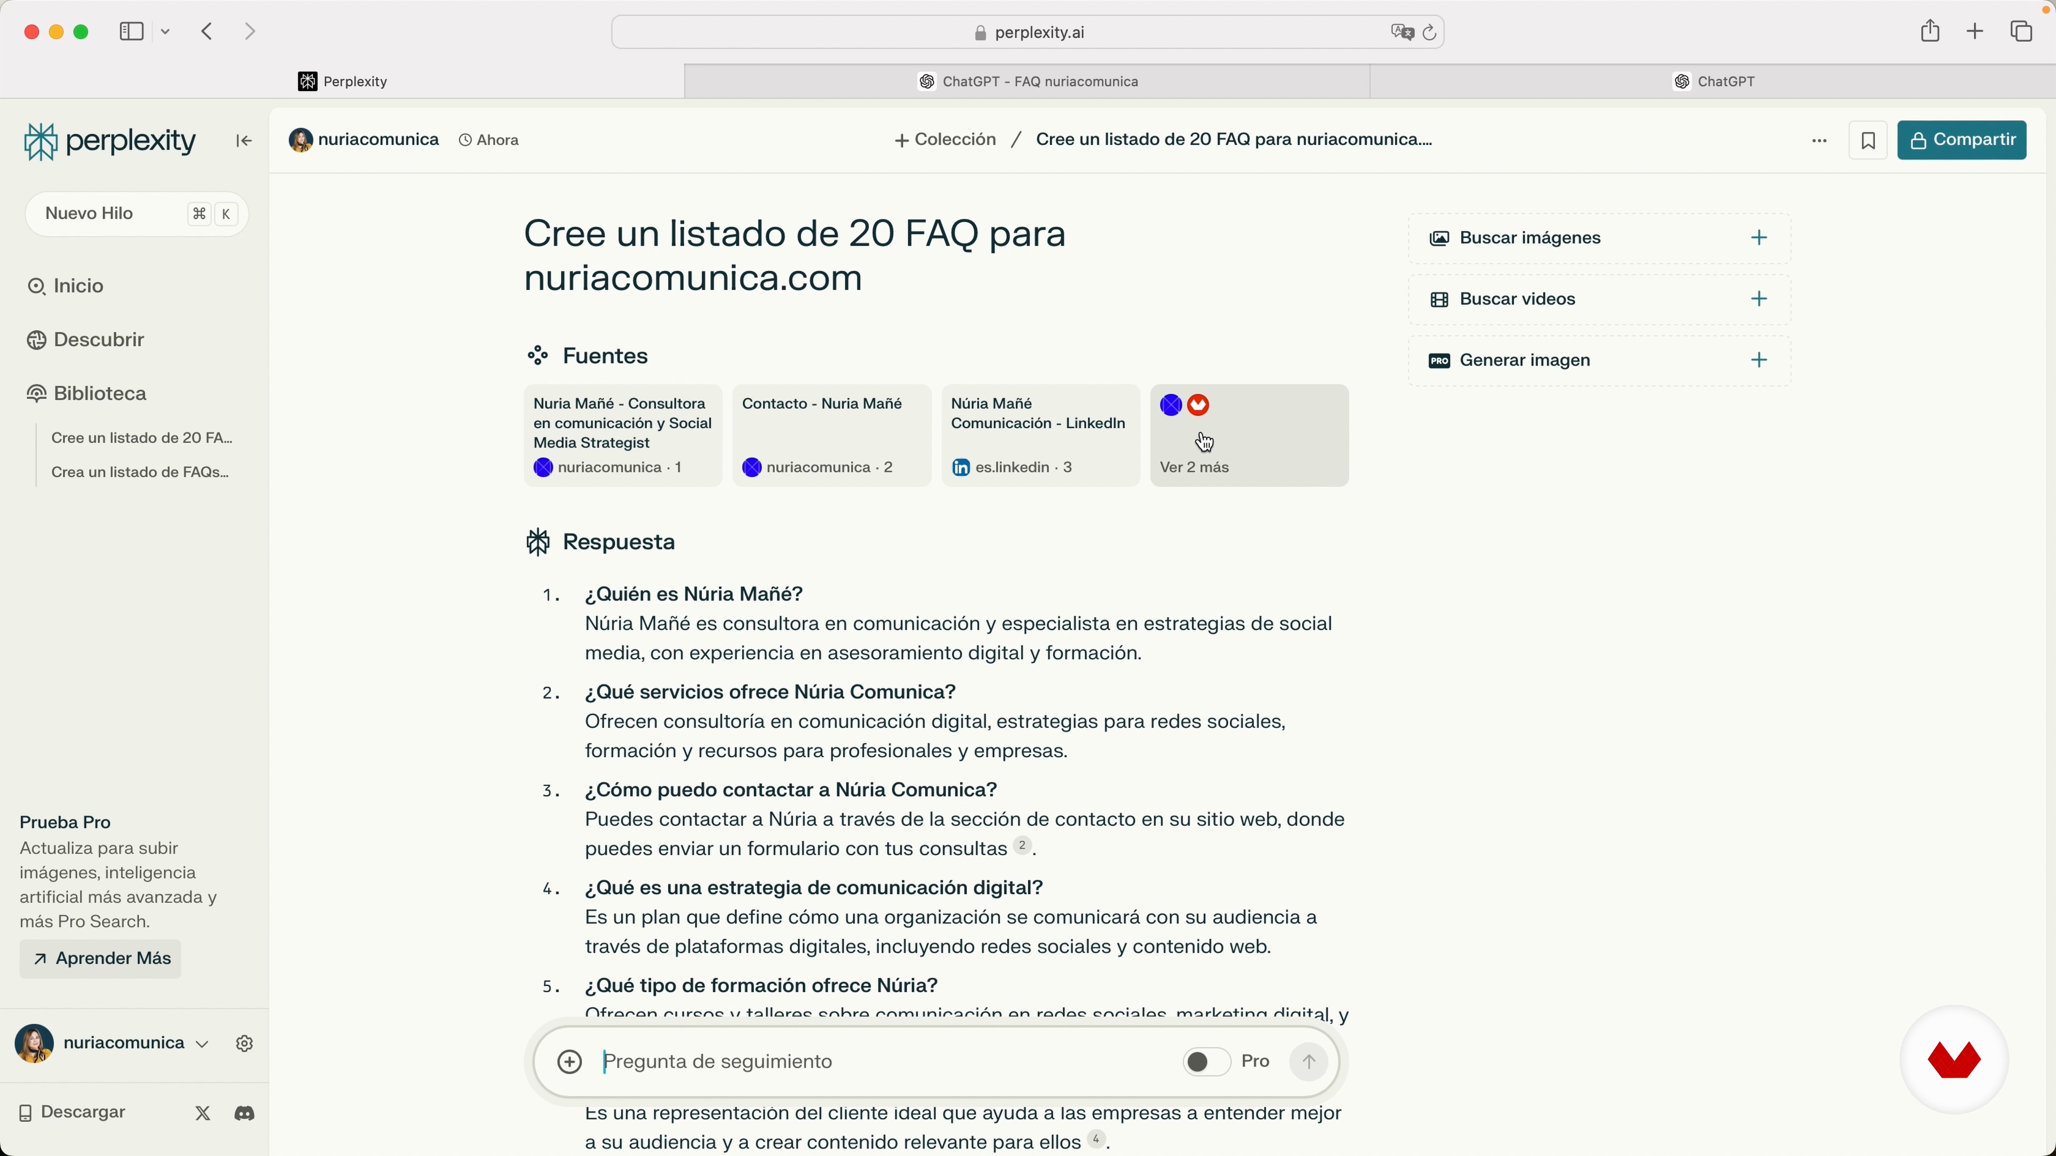2056x1156 pixels.
Task: Add thread to a Colección
Action: (946, 140)
